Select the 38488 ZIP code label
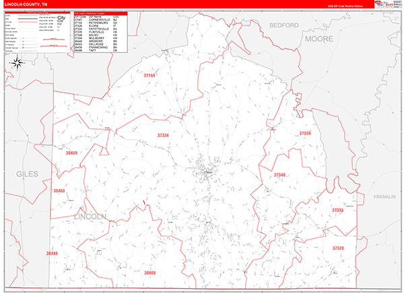 (149, 272)
